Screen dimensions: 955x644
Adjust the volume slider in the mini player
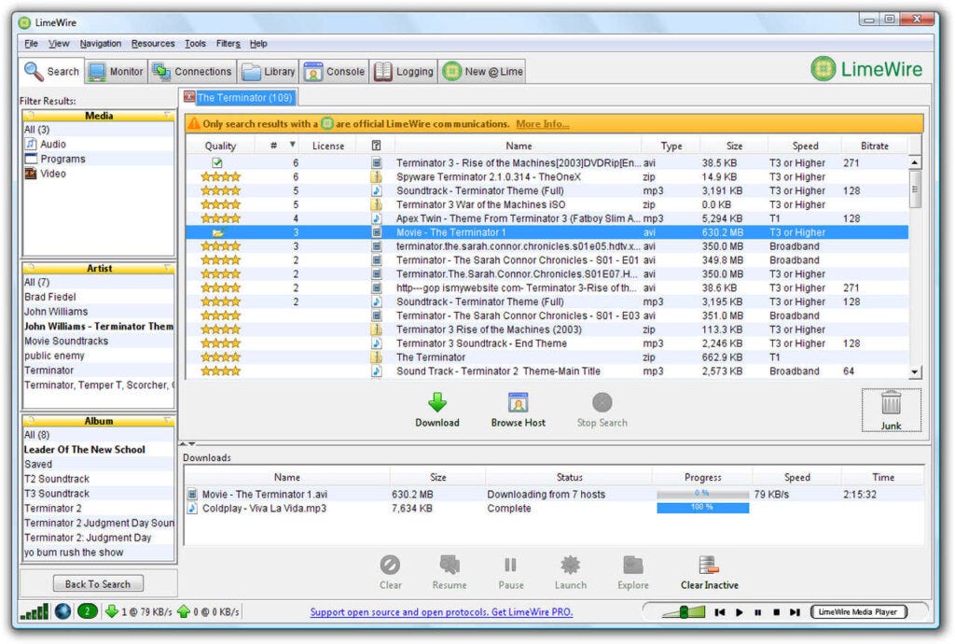[x=685, y=611]
